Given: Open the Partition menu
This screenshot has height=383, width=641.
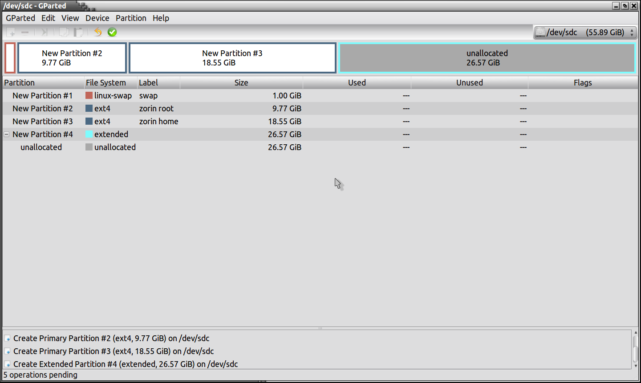Looking at the screenshot, I should tap(131, 18).
